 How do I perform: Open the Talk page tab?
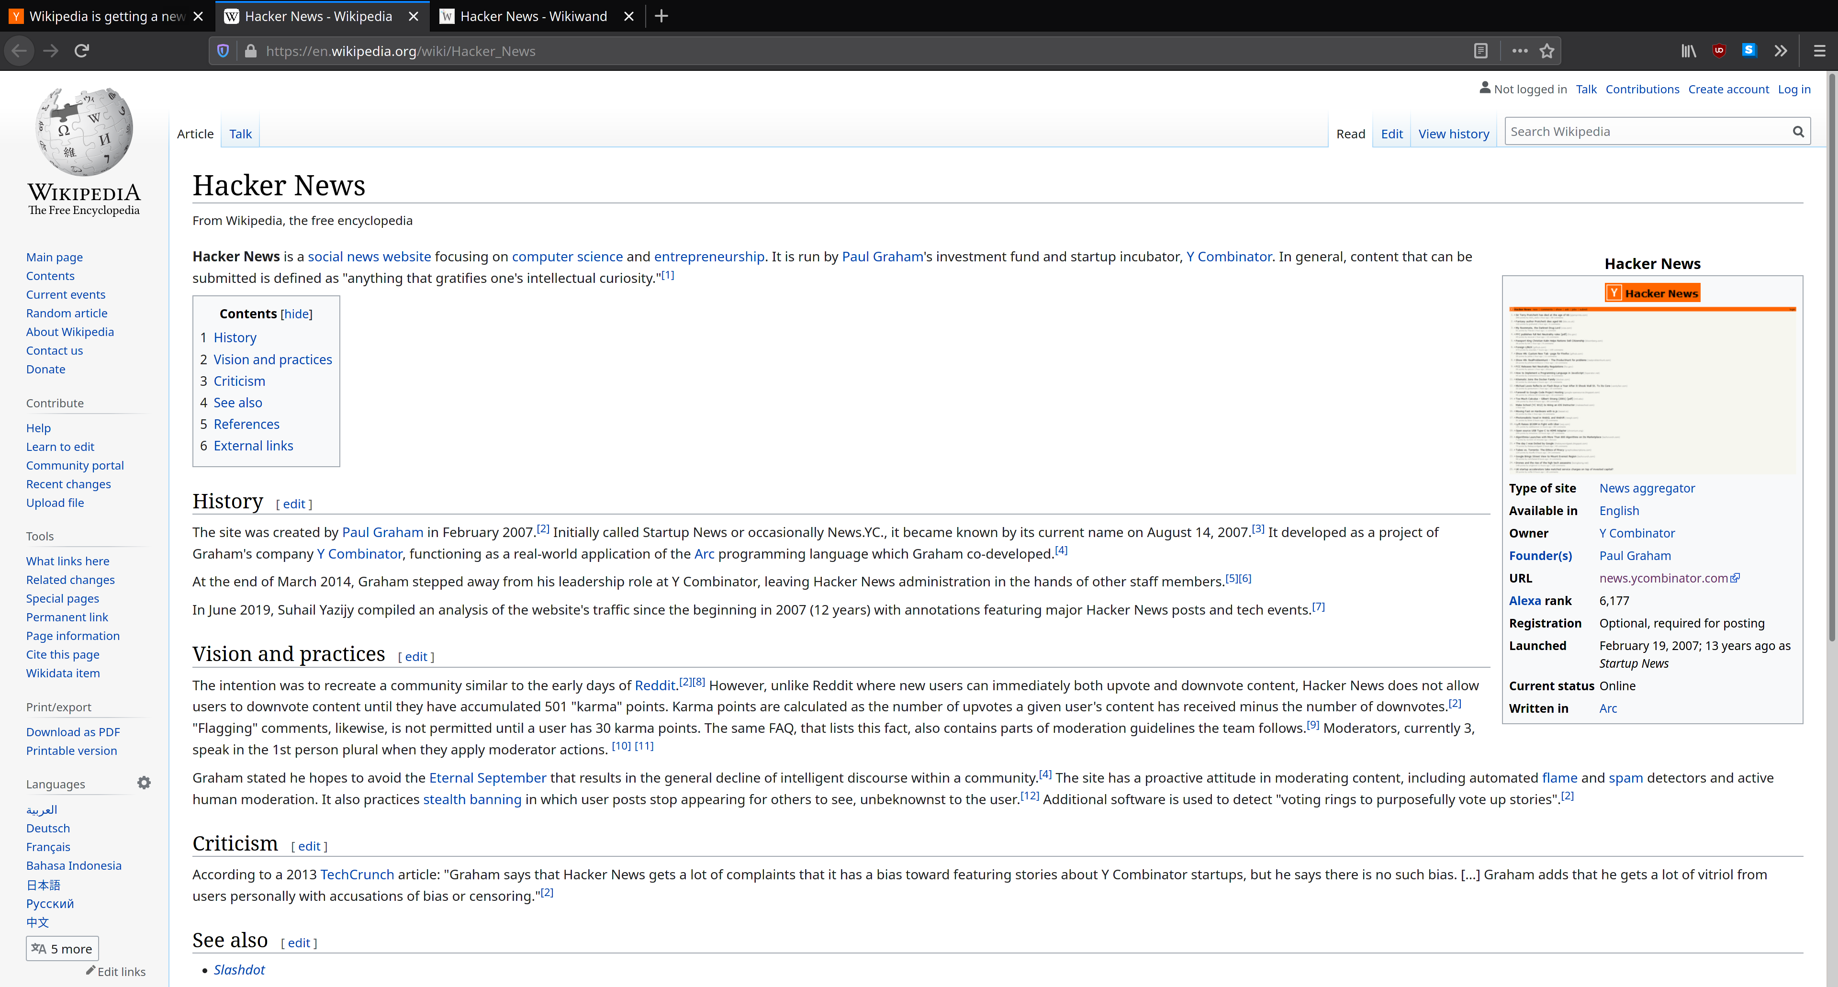(x=240, y=134)
